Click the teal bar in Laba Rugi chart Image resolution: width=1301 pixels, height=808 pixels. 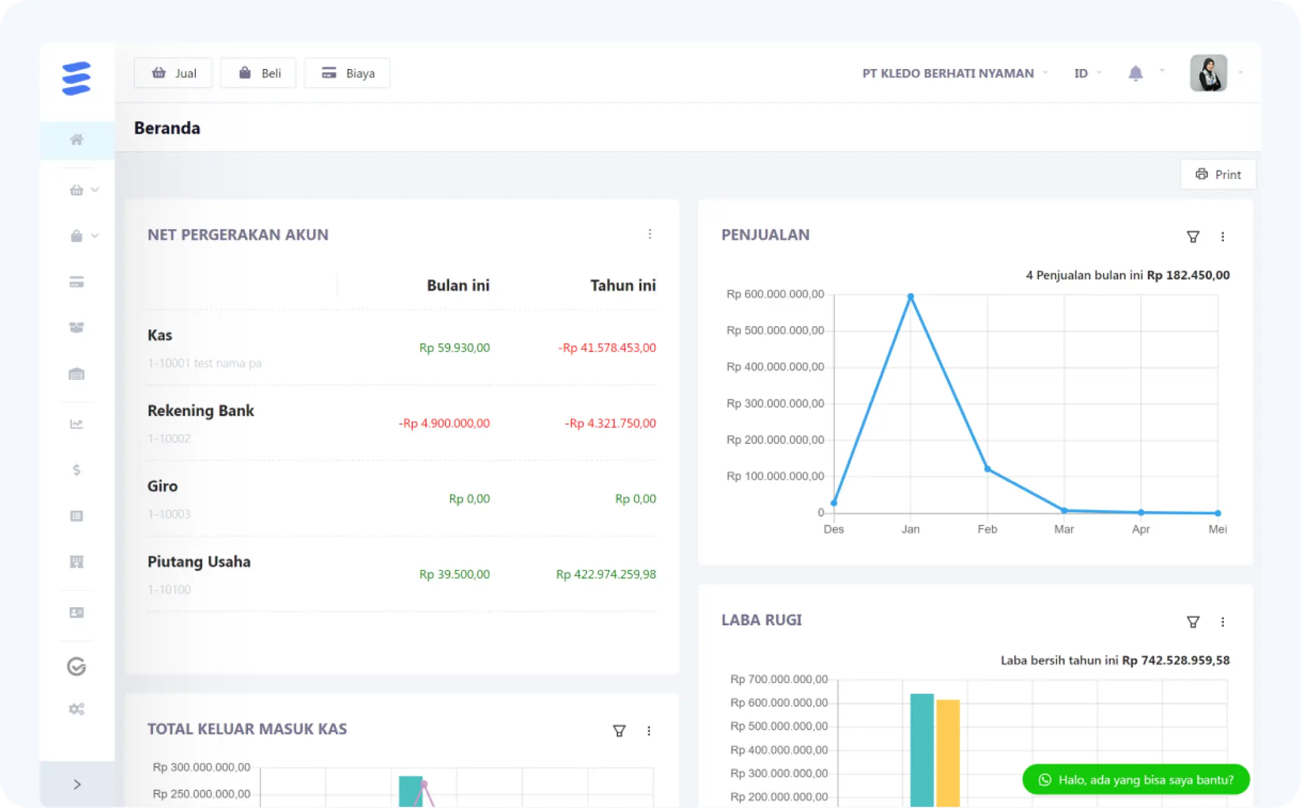coord(922,750)
